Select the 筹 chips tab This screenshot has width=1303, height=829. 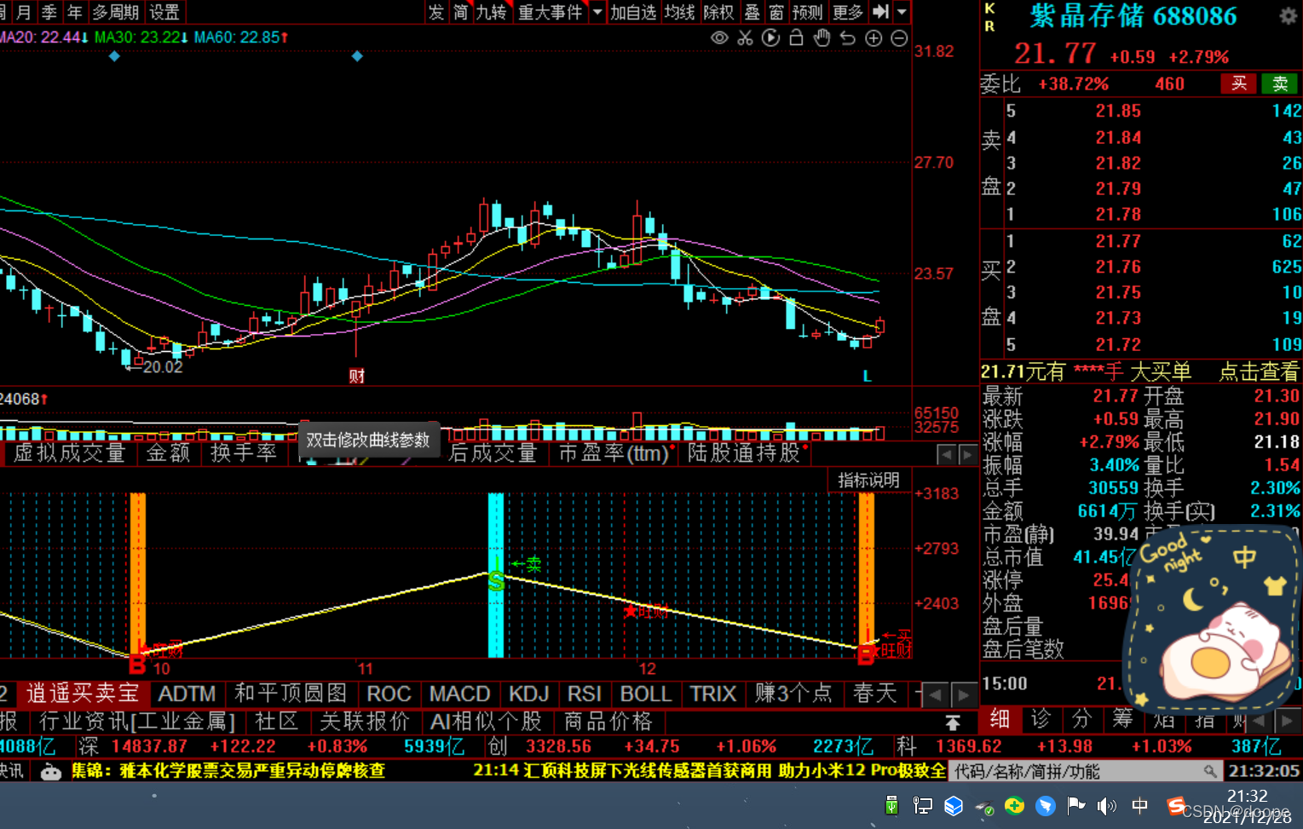[x=1122, y=719]
